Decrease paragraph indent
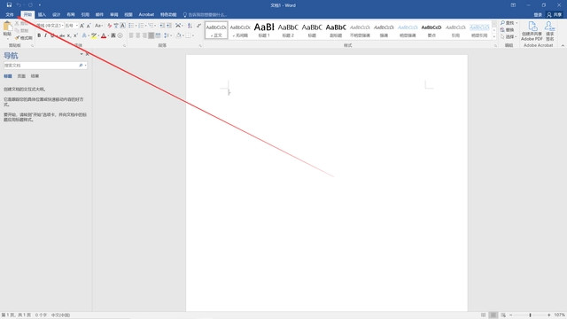The height and width of the screenshot is (319, 567). click(162, 26)
